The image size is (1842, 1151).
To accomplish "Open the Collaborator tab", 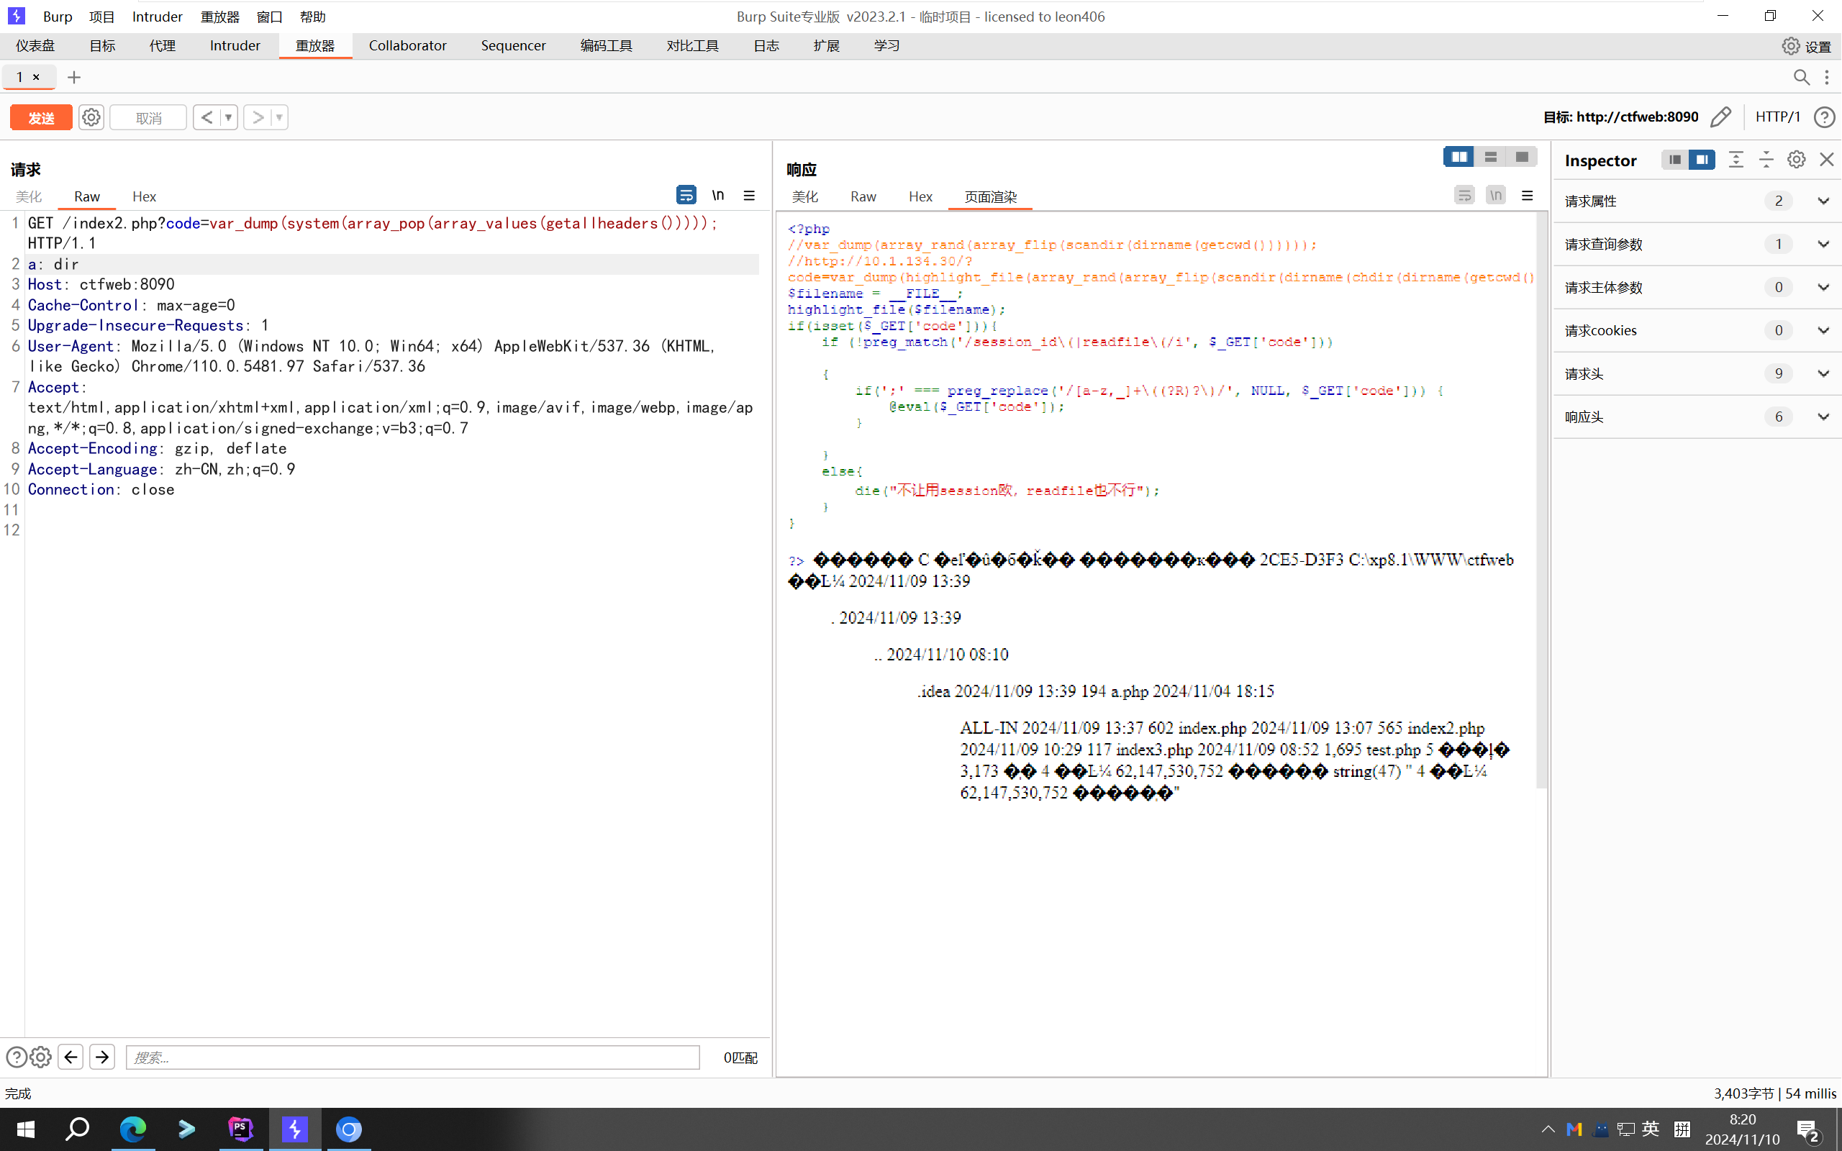I will pyautogui.click(x=407, y=45).
